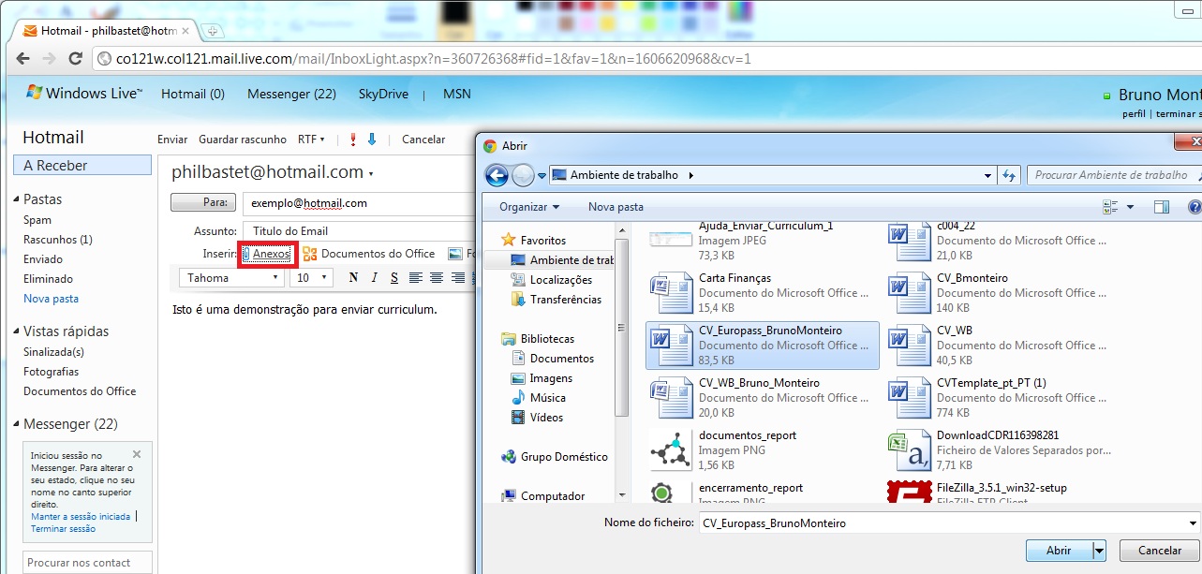The width and height of the screenshot is (1202, 574).
Task: Reload the Hotmail browser page
Action: coord(75,59)
